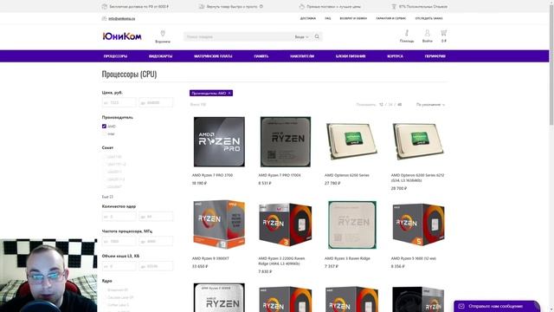
Task: Click the minimum price input field
Action: coord(119,102)
